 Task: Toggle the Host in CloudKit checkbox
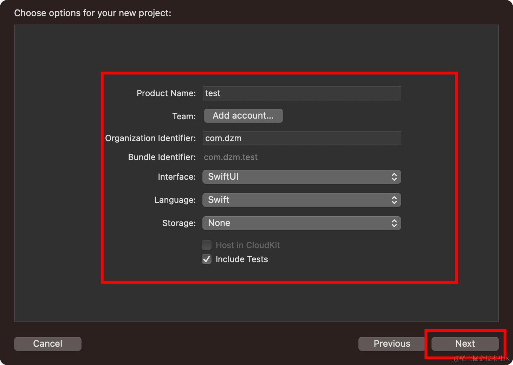coord(207,245)
